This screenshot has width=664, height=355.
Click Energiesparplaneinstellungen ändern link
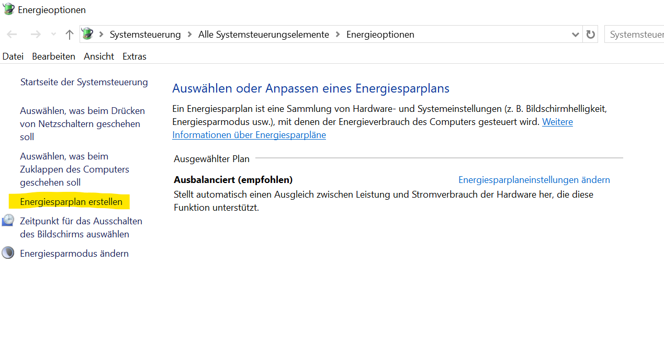534,180
